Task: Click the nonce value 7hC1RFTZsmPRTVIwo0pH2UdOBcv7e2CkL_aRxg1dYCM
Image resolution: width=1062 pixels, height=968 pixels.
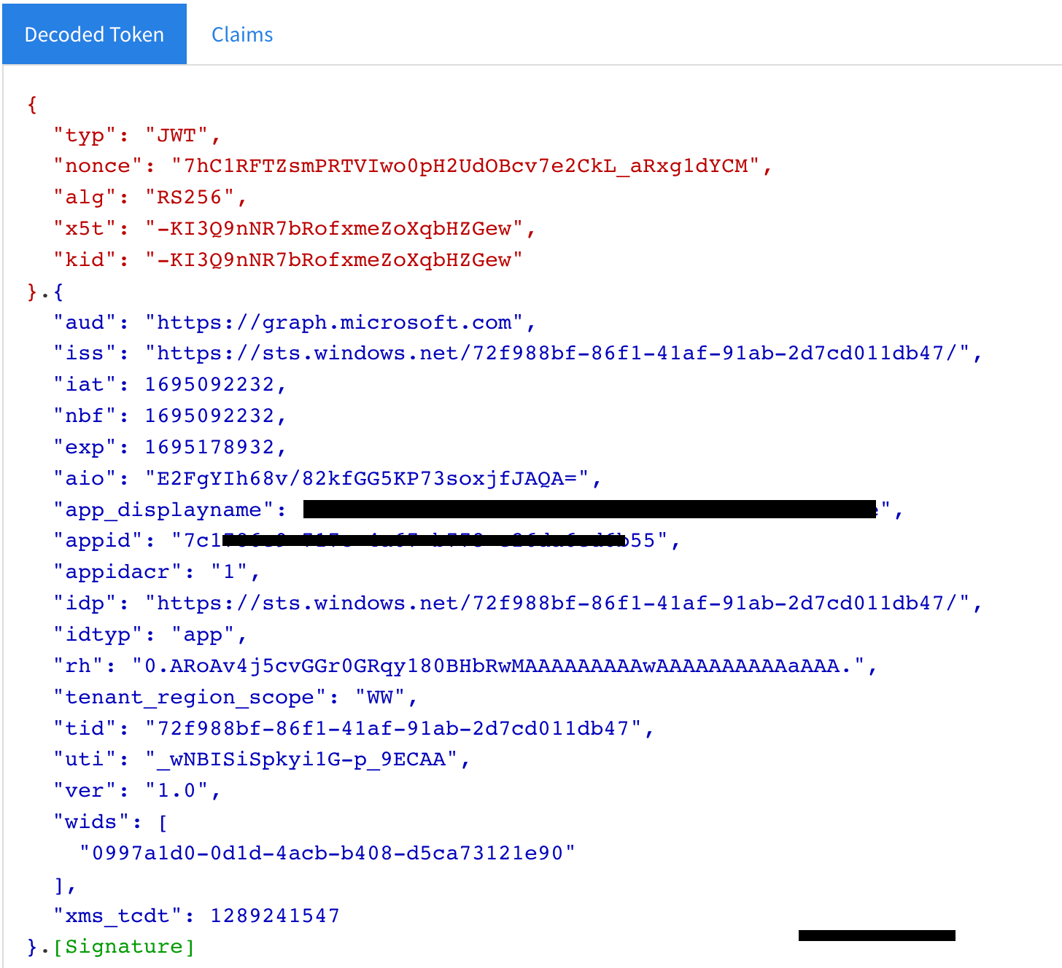Action: [466, 166]
